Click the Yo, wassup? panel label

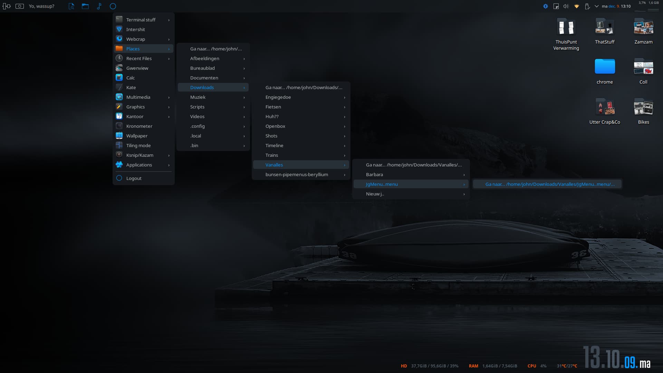(x=41, y=6)
